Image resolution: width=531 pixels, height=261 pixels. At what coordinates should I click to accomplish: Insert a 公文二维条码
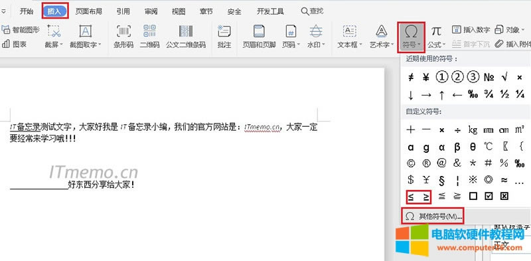click(x=186, y=36)
